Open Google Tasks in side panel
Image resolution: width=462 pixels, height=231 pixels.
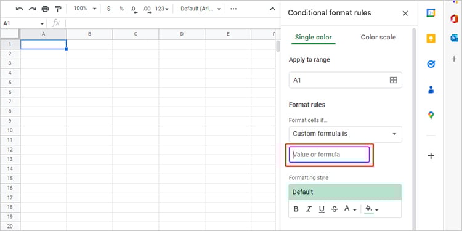pyautogui.click(x=431, y=64)
